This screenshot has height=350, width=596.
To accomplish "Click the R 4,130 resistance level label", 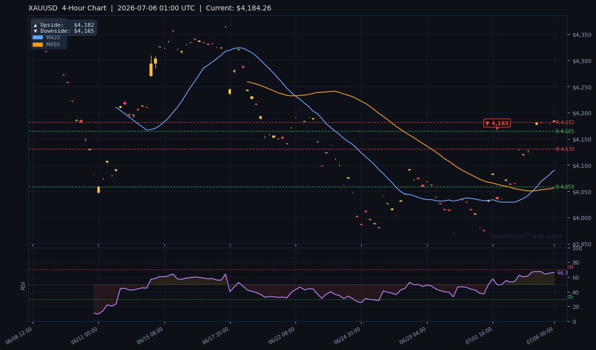I will (x=565, y=149).
